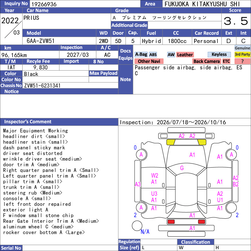Click the fuel type Hybrid
Viewport: 251px width, 251px height.
[x=151, y=41]
